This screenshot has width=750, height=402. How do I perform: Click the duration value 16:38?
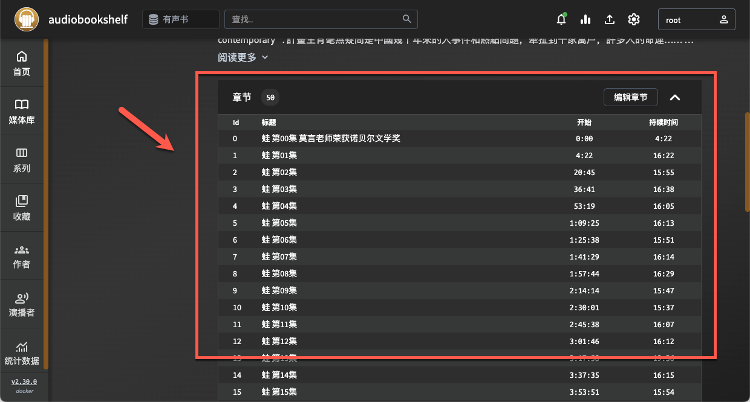(x=664, y=189)
